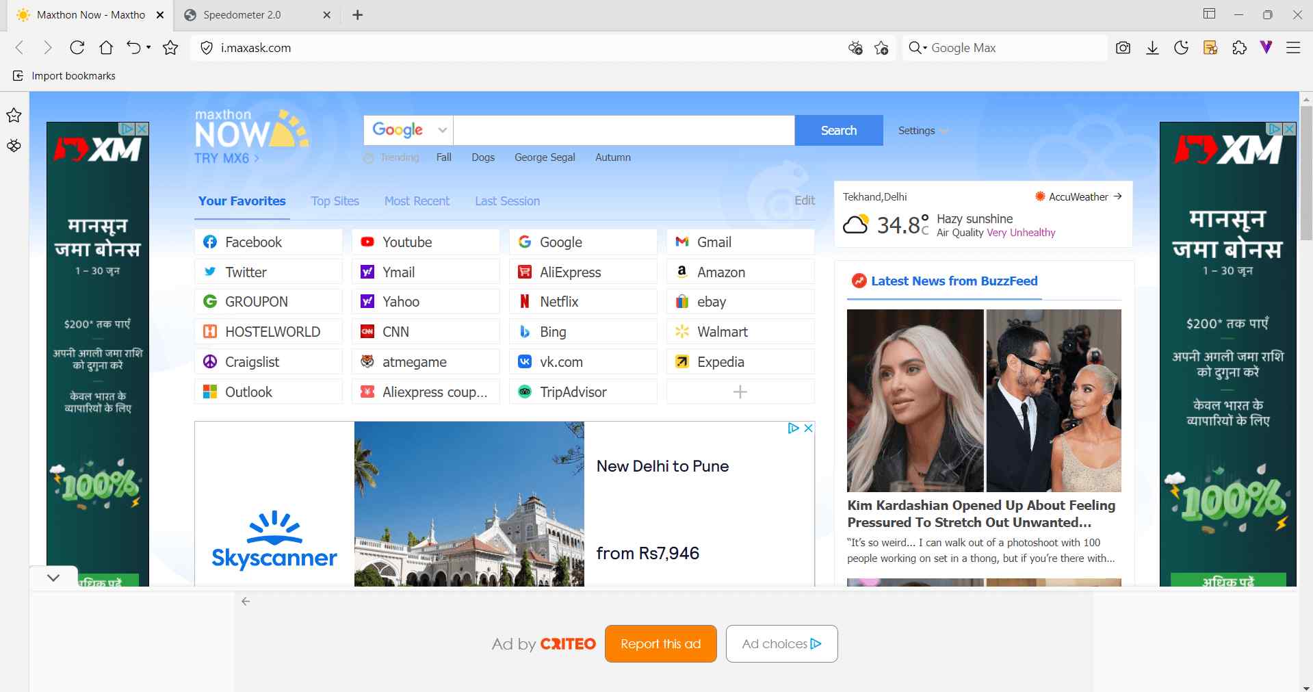
Task: Go forward using the browser forward arrow
Action: click(x=47, y=47)
